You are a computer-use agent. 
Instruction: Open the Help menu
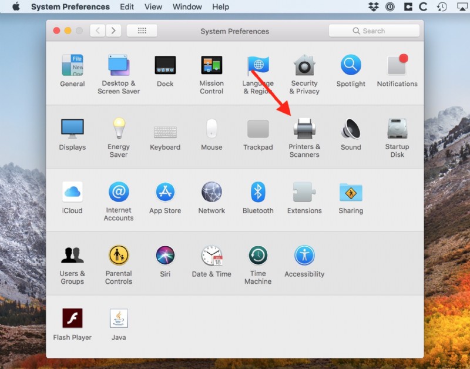[x=221, y=6]
